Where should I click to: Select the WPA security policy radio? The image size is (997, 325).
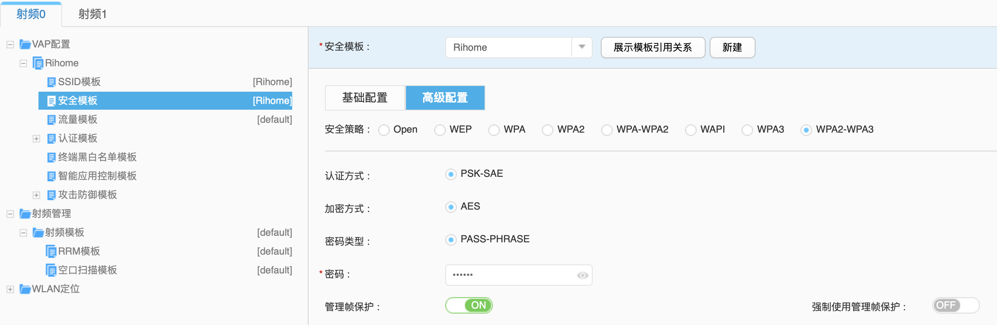click(x=494, y=130)
